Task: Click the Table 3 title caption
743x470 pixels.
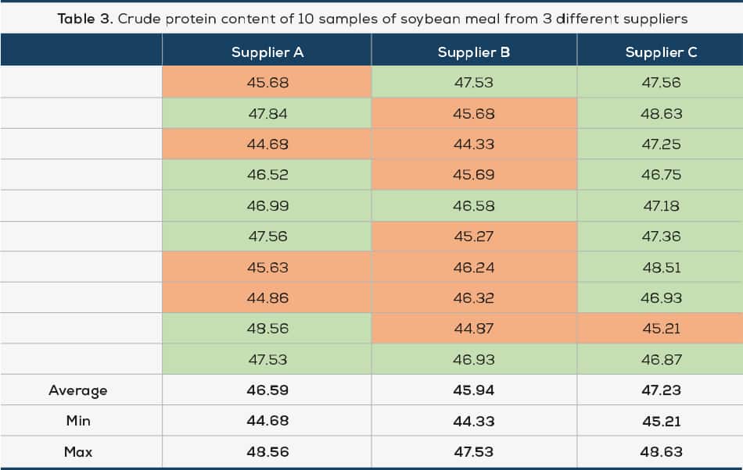Action: pos(371,18)
